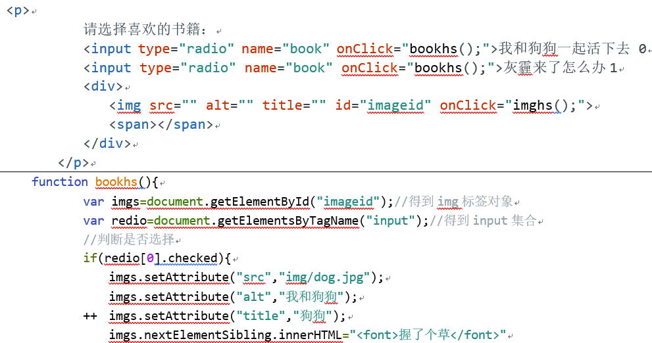Click the closing </p> tag
Image resolution: width=652 pixels, height=343 pixels.
(x=74, y=162)
